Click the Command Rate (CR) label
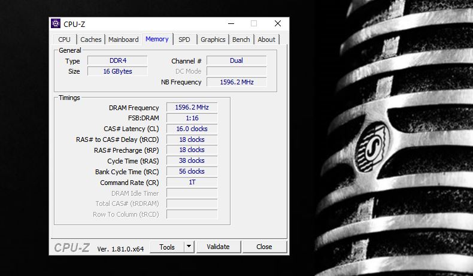The image size is (473, 276). 129,183
